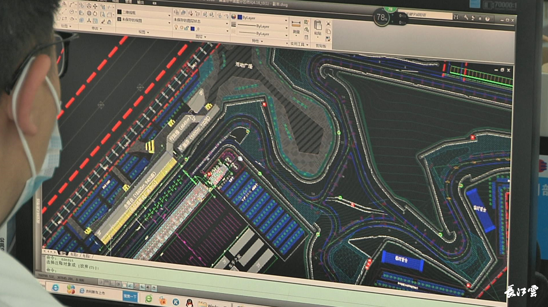
Task: Open the Layer Properties manager icon
Action: click(176, 13)
